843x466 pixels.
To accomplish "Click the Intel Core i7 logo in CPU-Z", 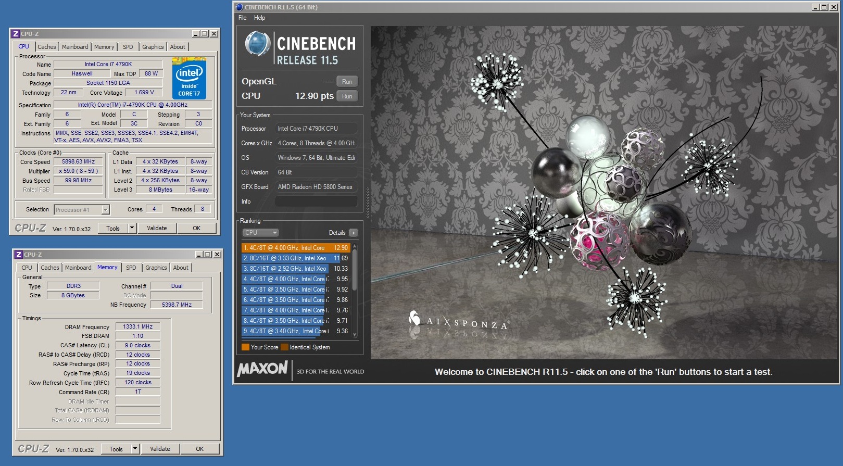I will click(x=189, y=79).
